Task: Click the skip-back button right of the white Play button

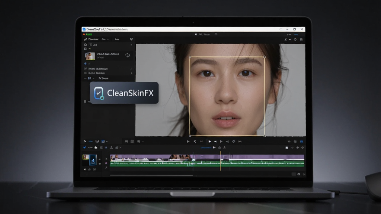Action: click(x=215, y=142)
